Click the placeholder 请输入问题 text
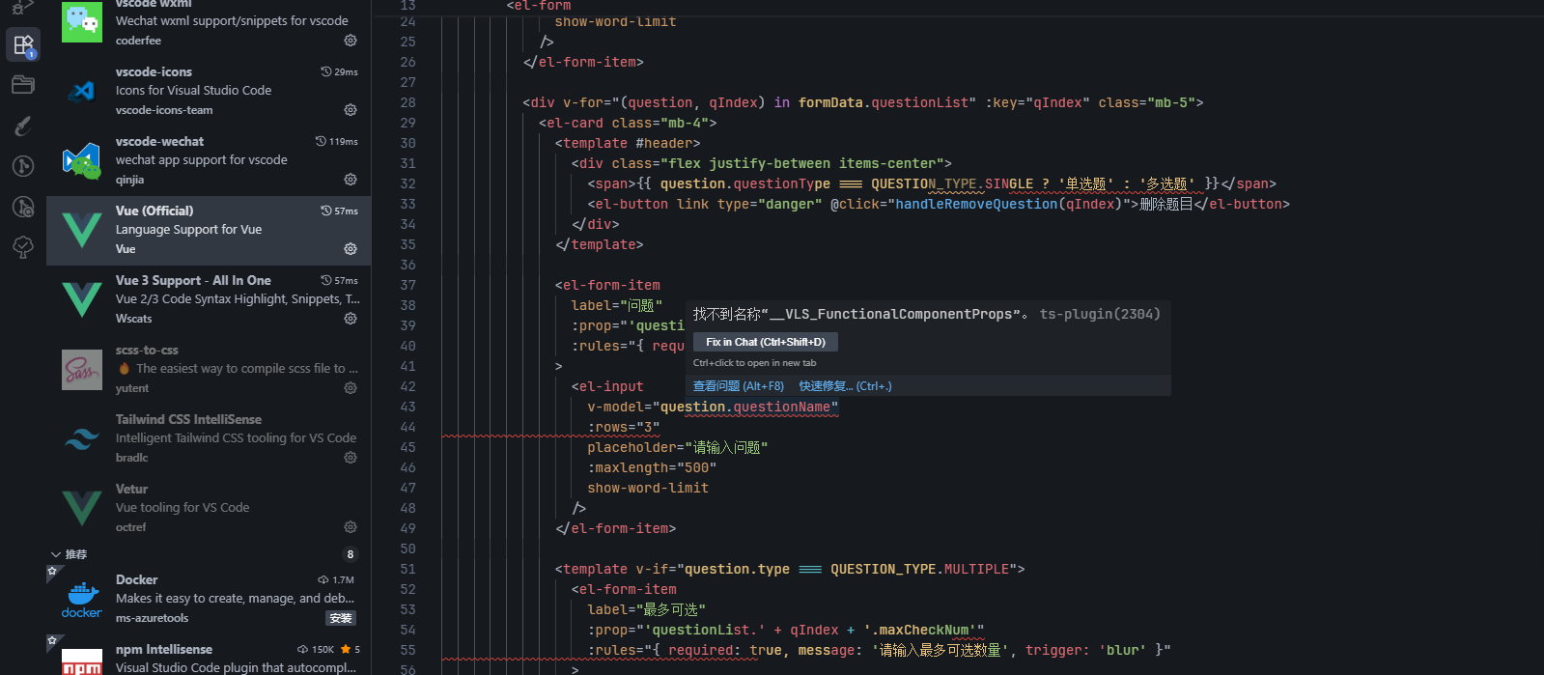Image resolution: width=1544 pixels, height=675 pixels. [x=726, y=447]
